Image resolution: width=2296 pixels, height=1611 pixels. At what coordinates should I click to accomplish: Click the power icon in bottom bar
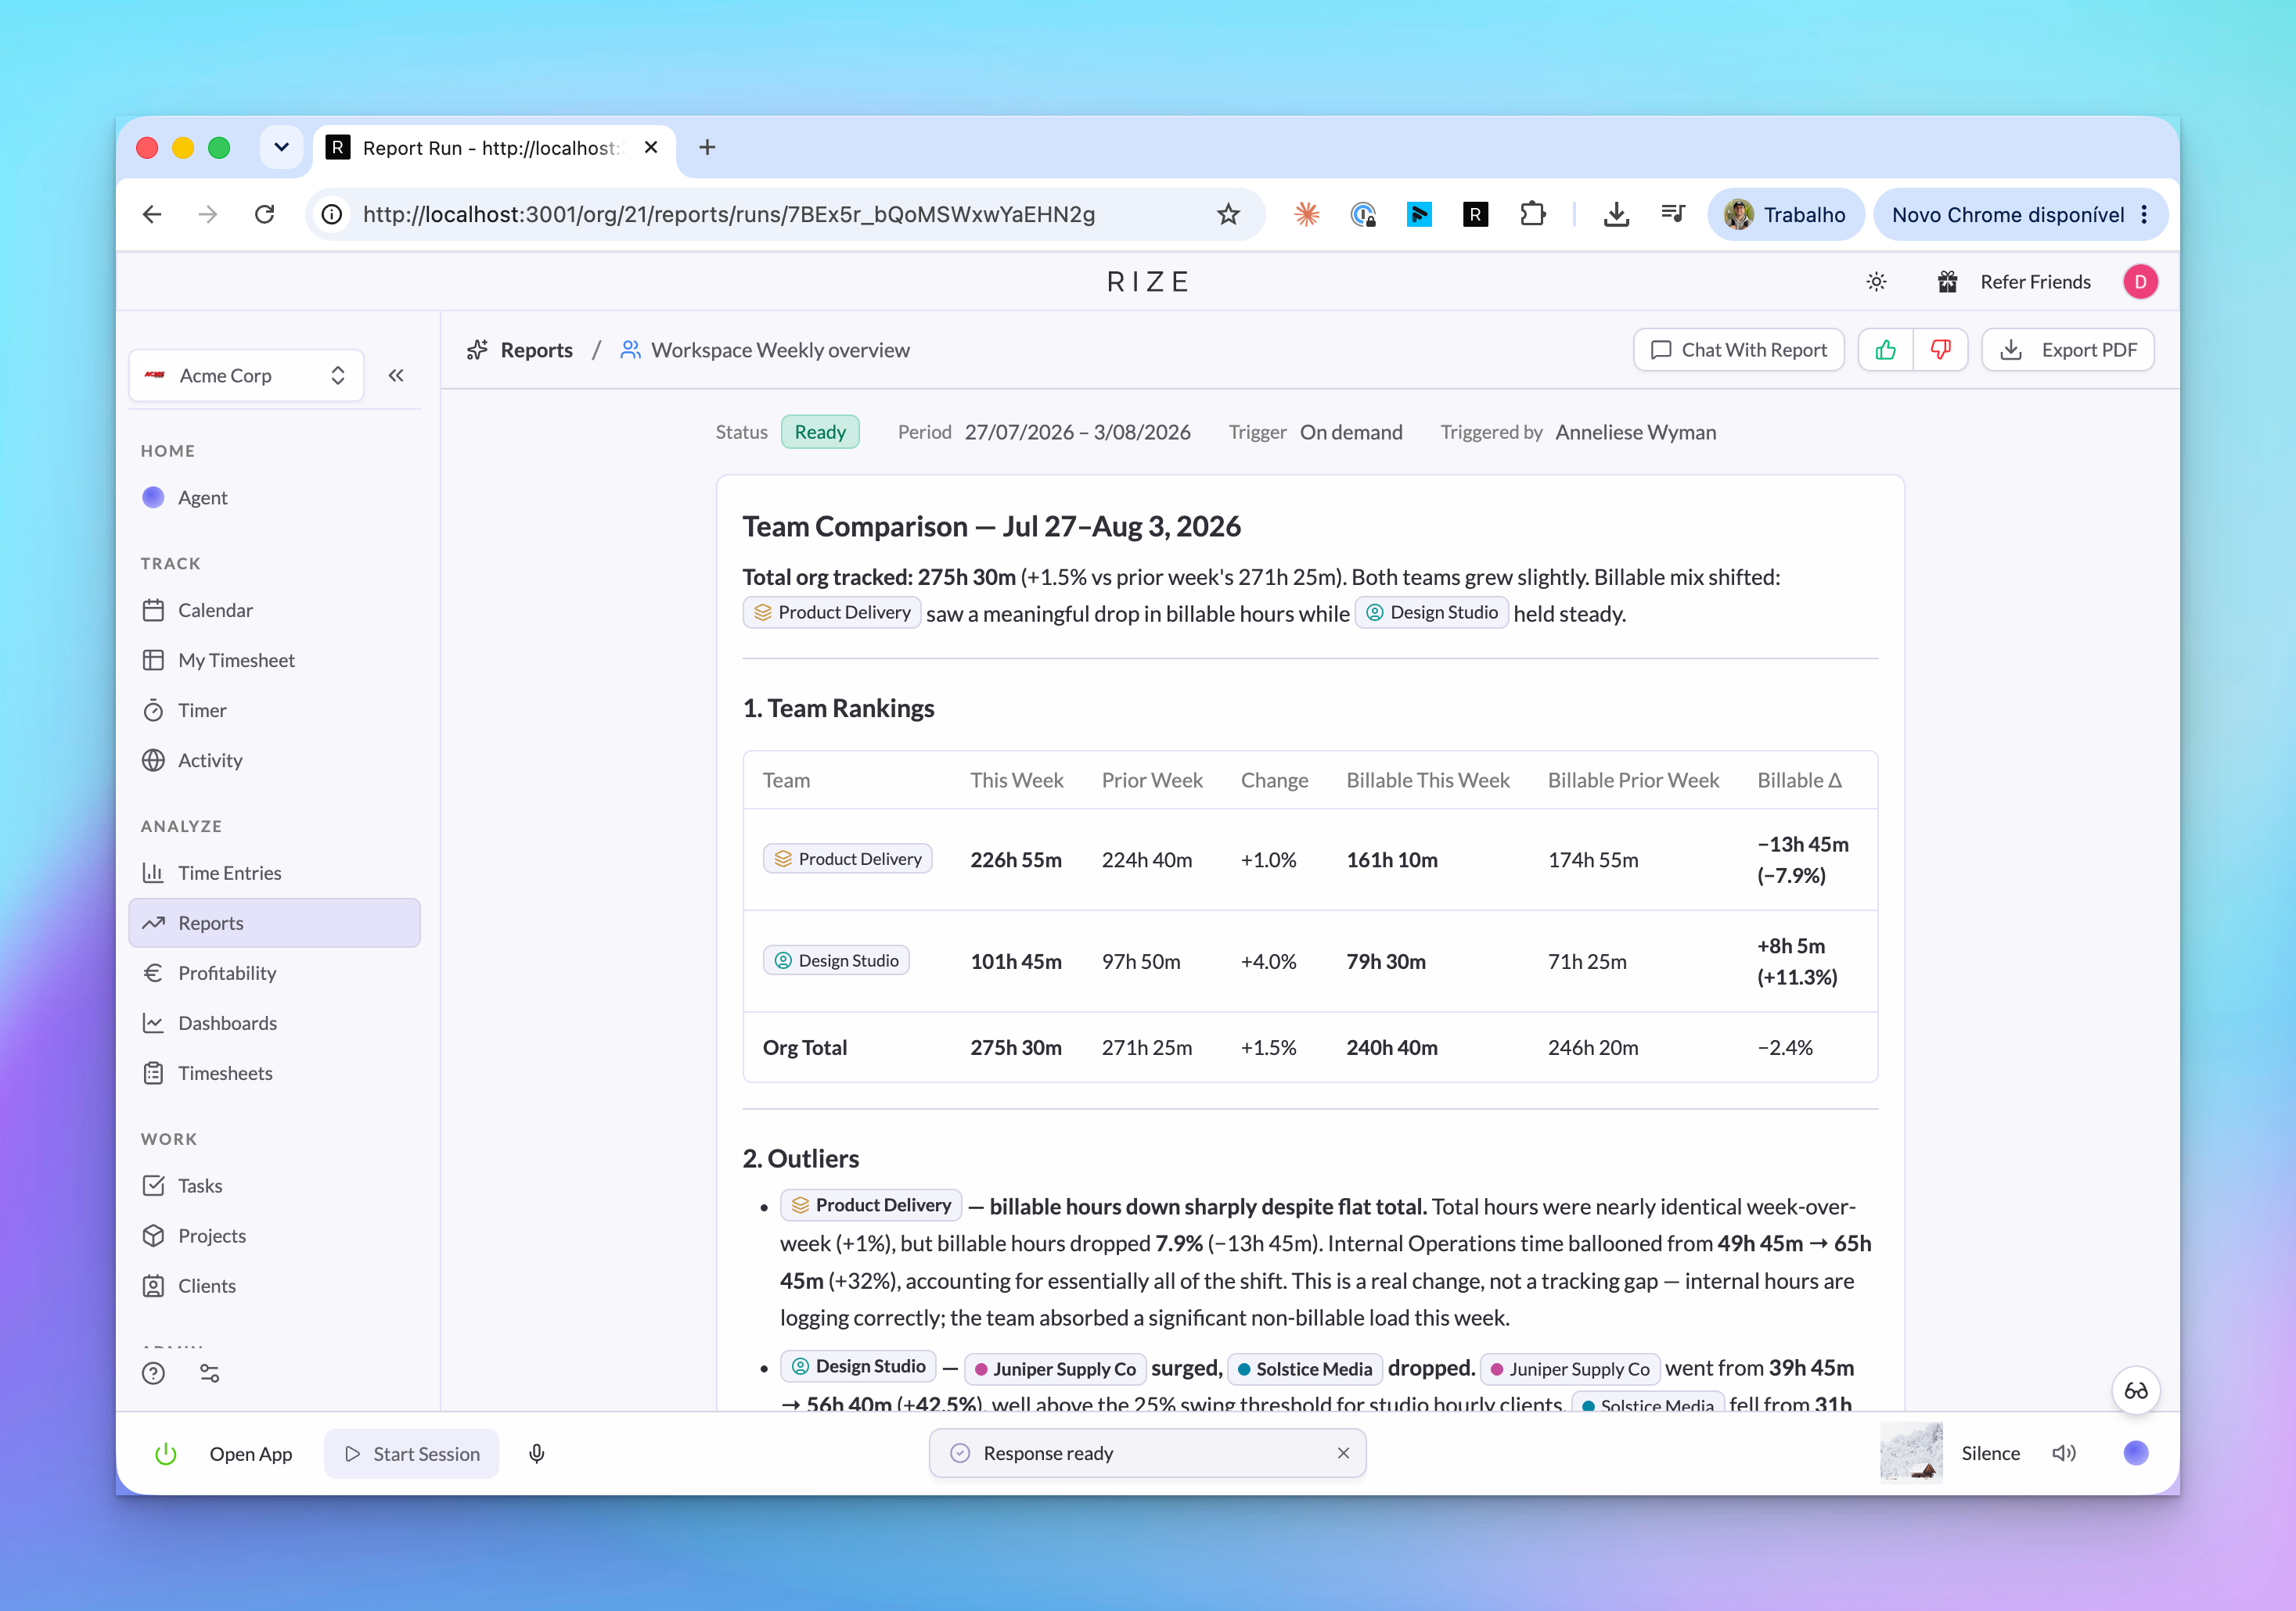tap(166, 1454)
